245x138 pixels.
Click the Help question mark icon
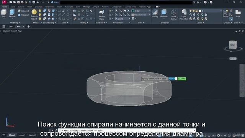tap(205, 2)
